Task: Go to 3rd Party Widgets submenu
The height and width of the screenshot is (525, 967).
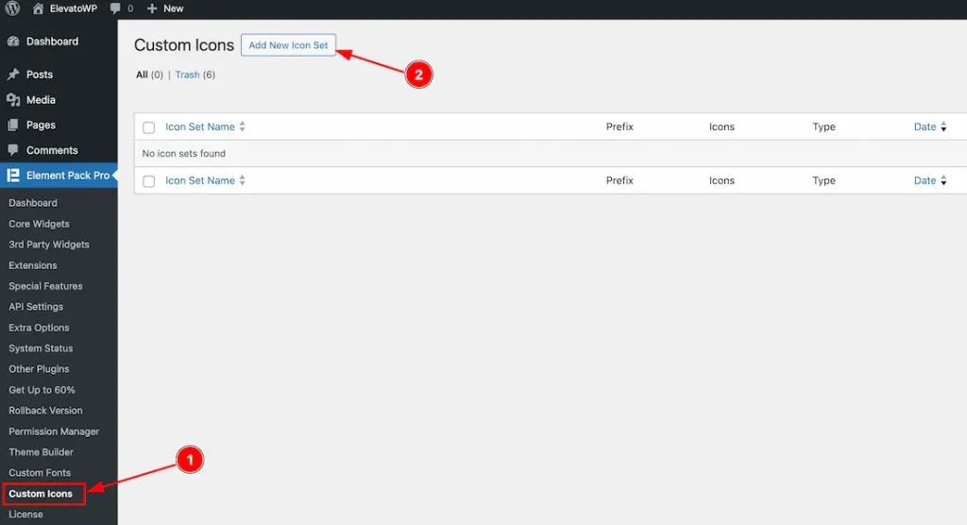Action: pos(49,245)
